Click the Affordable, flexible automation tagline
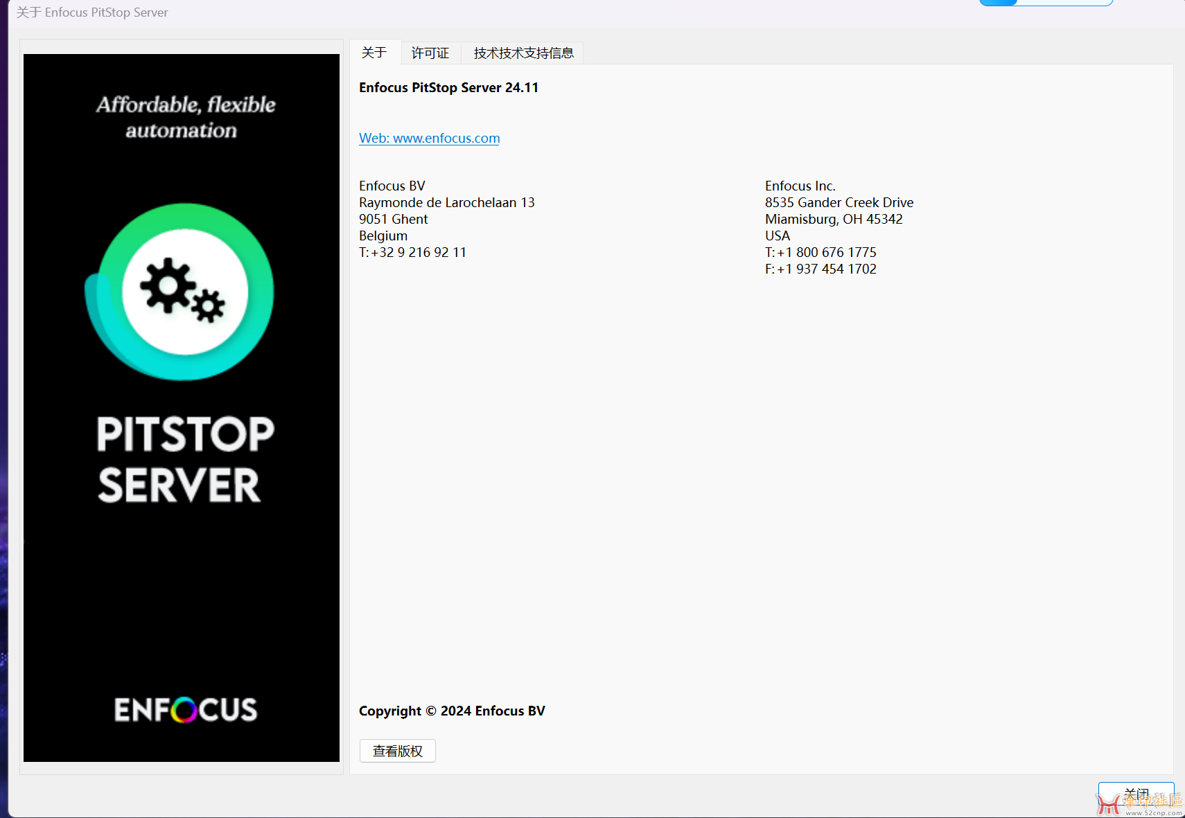Viewport: 1185px width, 818px height. [185, 117]
